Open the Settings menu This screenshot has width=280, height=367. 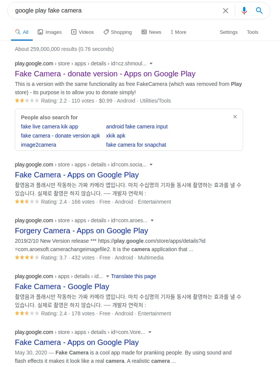click(229, 32)
